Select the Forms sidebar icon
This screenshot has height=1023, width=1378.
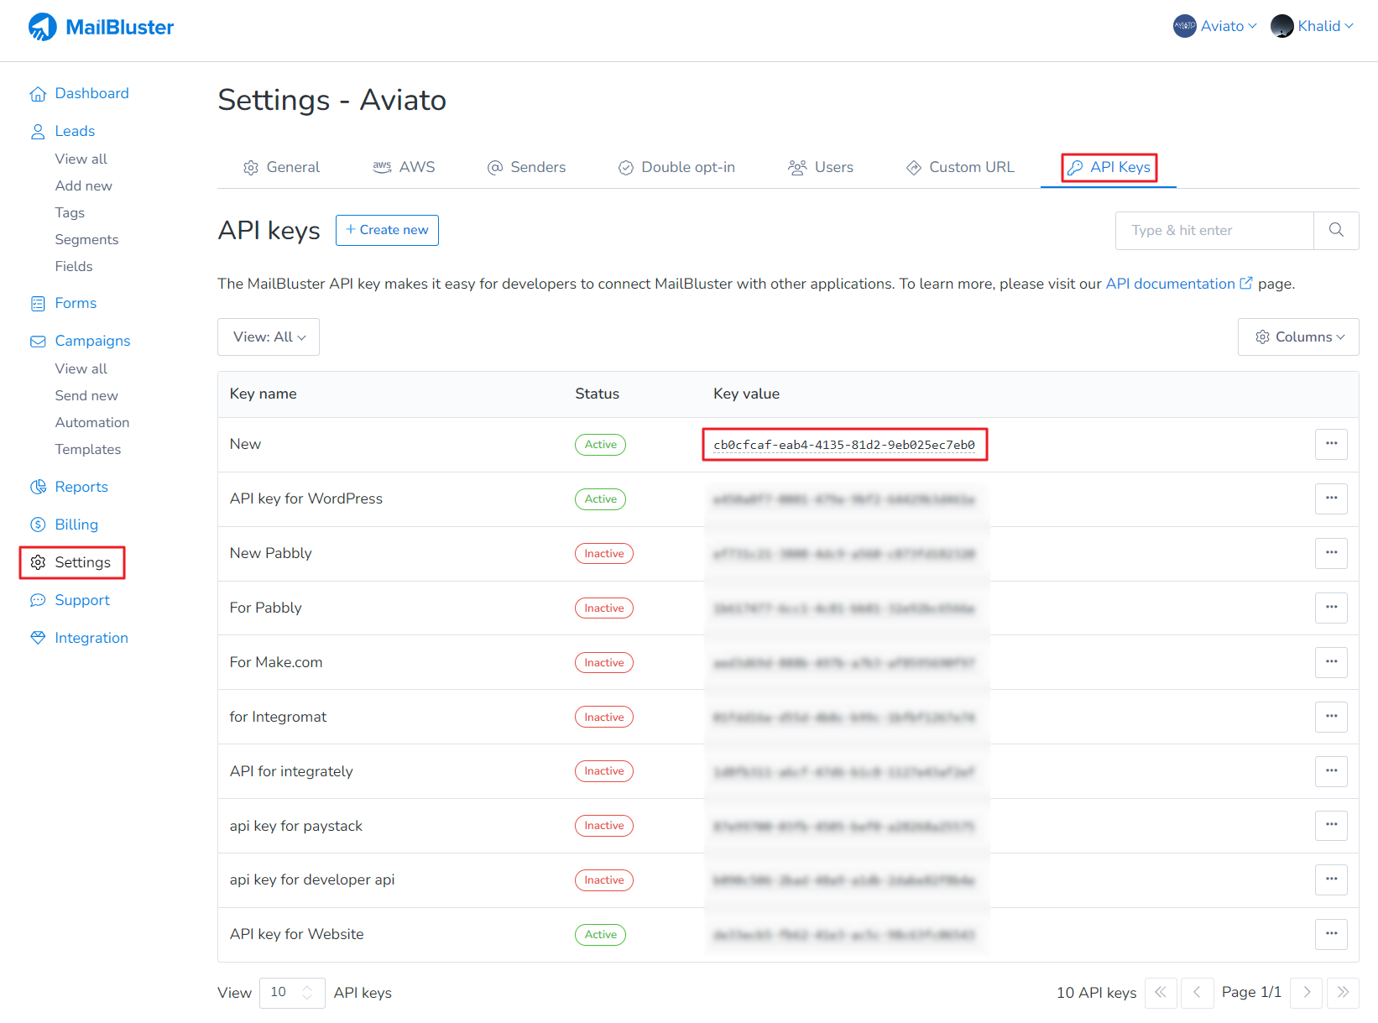(x=38, y=303)
